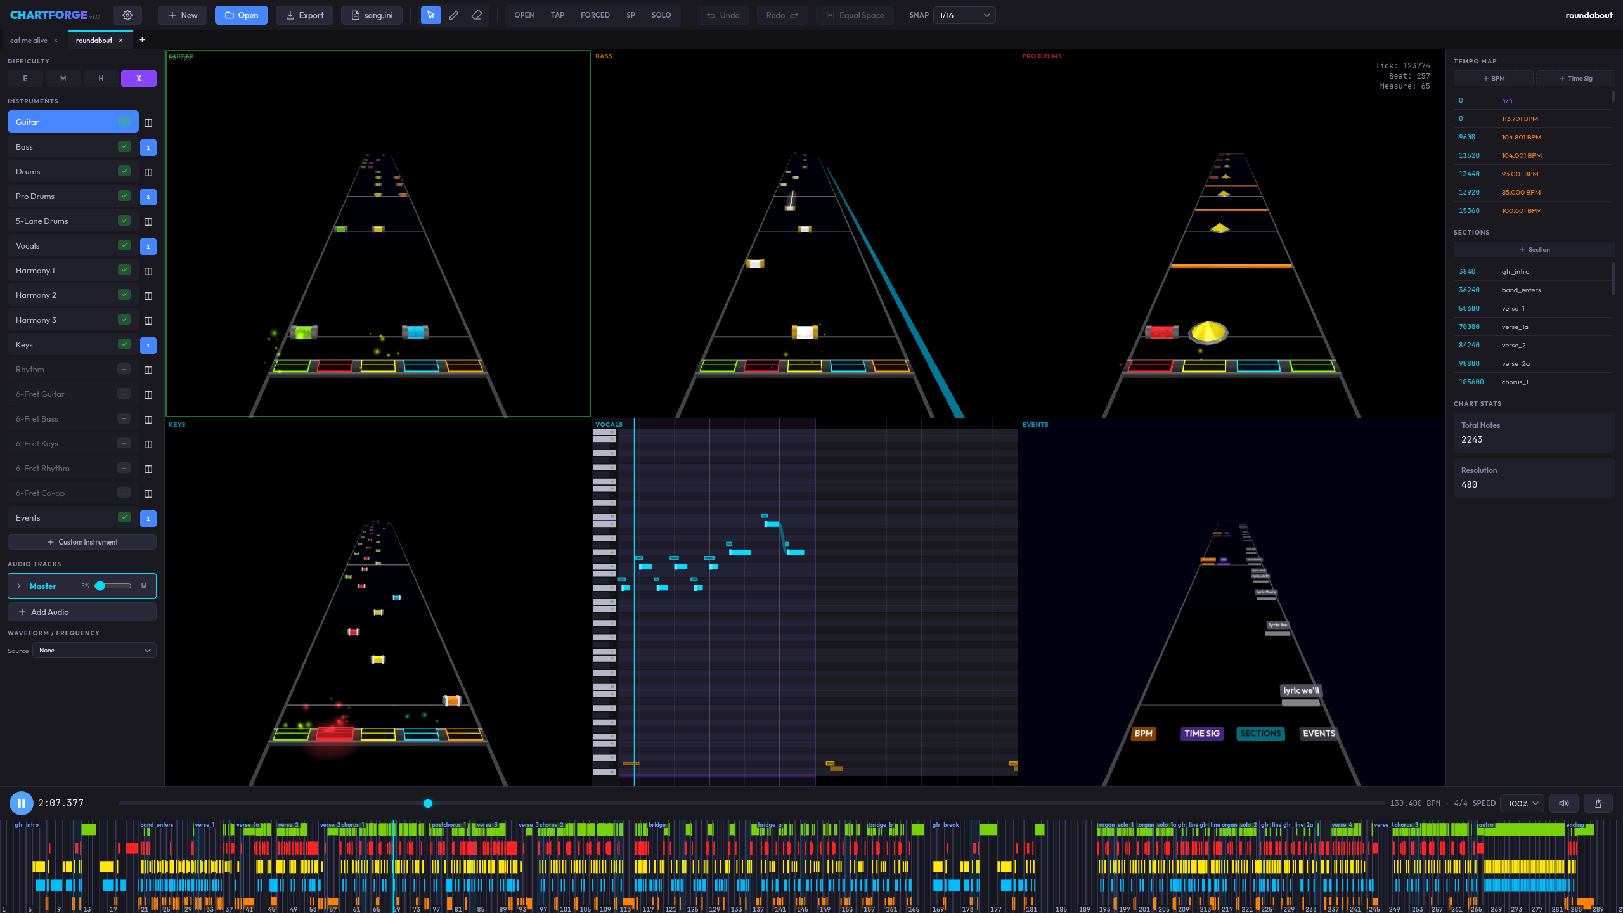Switch to the eat me alive tab
The width and height of the screenshot is (1623, 913).
coord(29,40)
